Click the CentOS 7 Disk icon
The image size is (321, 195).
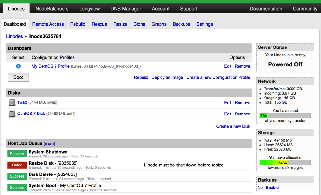pos(12,114)
